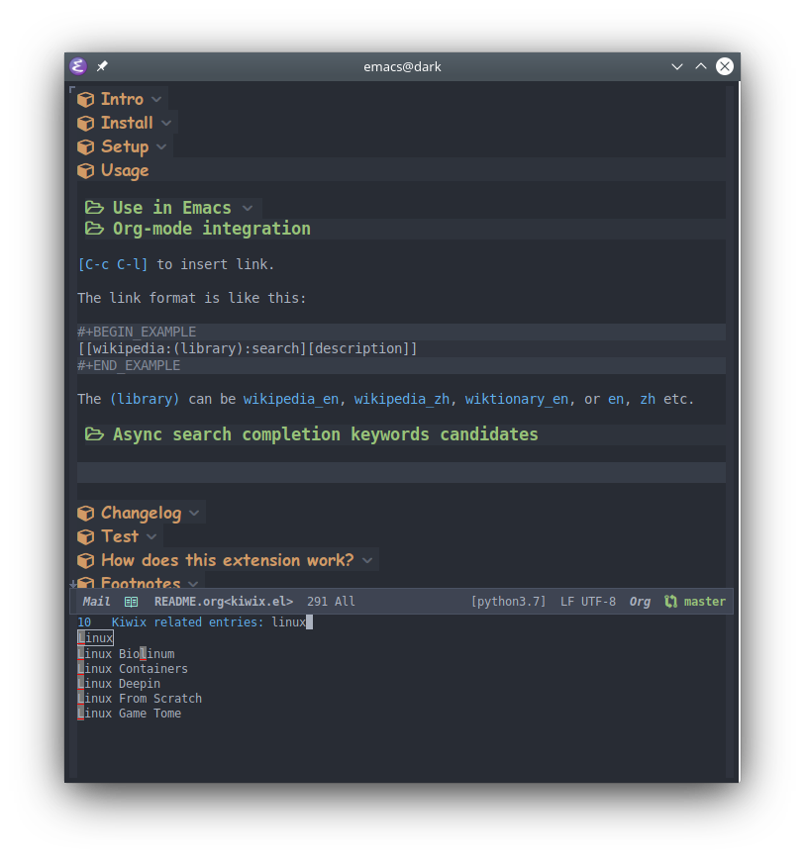The height and width of the screenshot is (859, 805).
Task: Click Mail in the mode line
Action: (96, 602)
